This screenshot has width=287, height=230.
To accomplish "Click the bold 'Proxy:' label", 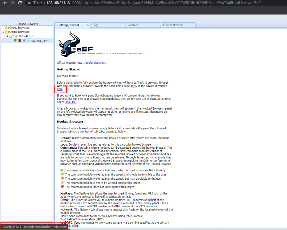I will pyautogui.click(x=65, y=200).
